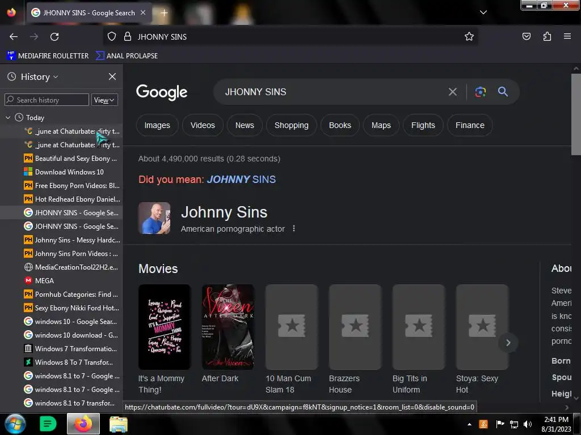Collapse the Today history group
The width and height of the screenshot is (581, 435).
(8, 118)
